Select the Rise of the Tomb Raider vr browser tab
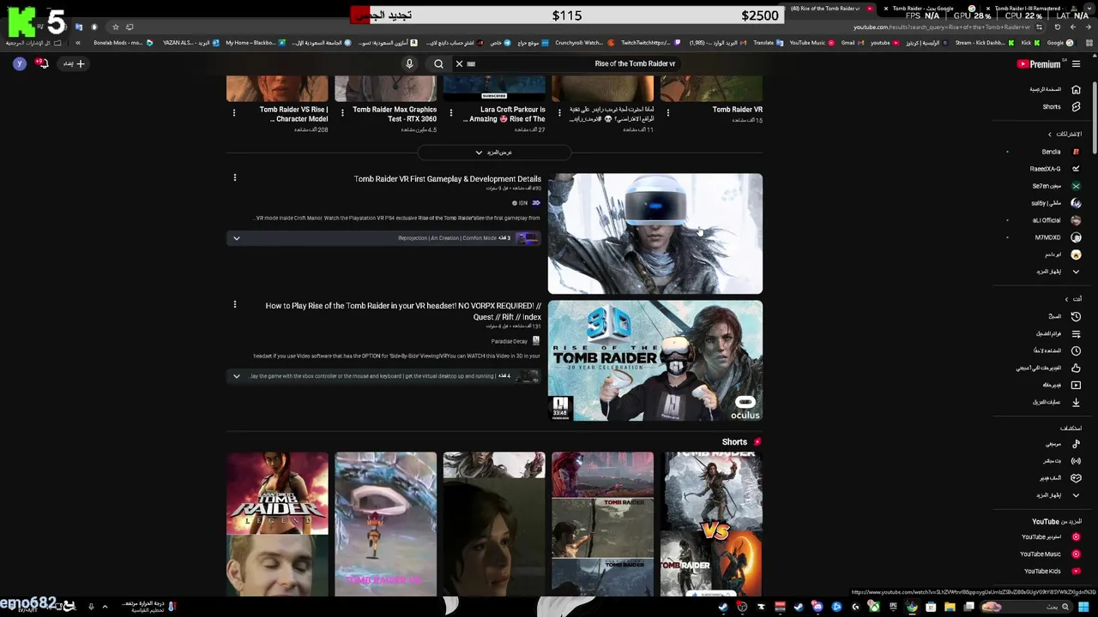This screenshot has height=617, width=1098. tap(830, 9)
